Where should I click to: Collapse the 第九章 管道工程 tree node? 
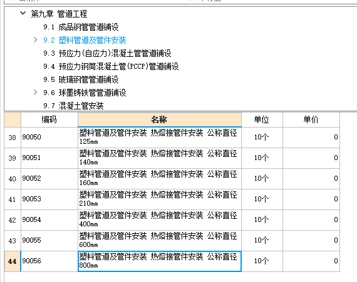pos(23,13)
